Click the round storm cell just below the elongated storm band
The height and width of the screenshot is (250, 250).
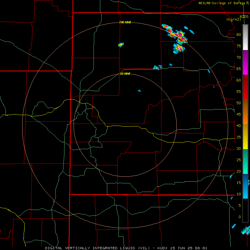[179, 48]
